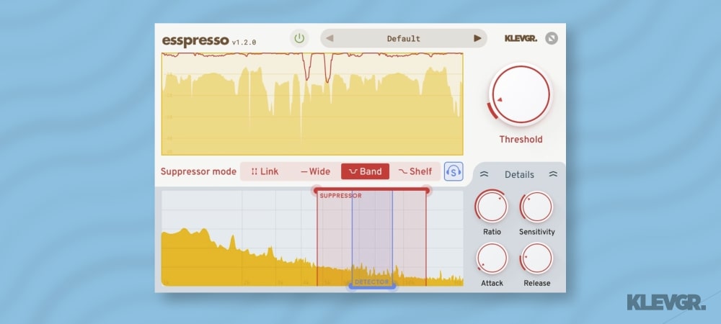Image resolution: width=721 pixels, height=324 pixels.
Task: Click the round settings icon beside KLEVGR.
Action: point(552,38)
